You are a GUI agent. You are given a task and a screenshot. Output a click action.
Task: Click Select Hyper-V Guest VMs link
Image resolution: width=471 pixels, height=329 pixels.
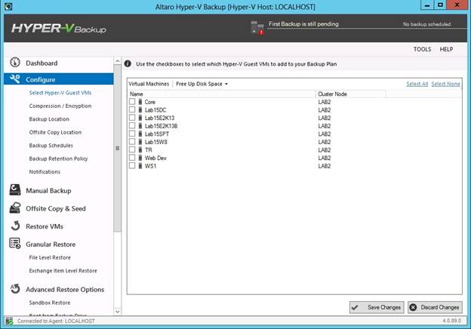click(60, 93)
